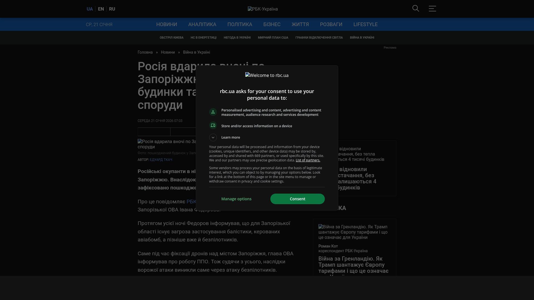
Task: Open Manage options
Action: click(x=236, y=199)
